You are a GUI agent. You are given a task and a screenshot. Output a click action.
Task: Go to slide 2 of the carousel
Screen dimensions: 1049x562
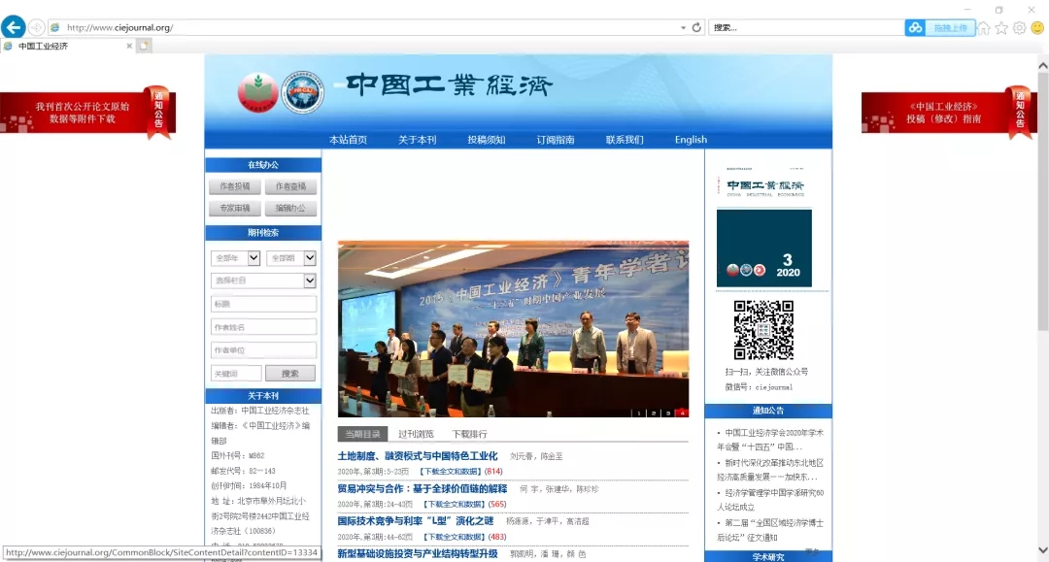coord(654,413)
